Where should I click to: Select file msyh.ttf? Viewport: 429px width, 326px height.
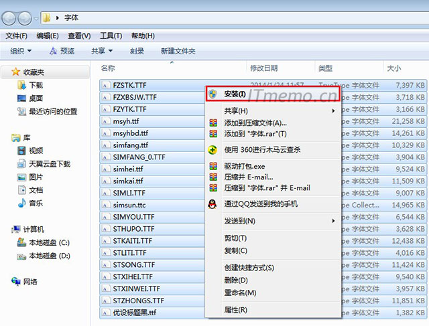126,121
